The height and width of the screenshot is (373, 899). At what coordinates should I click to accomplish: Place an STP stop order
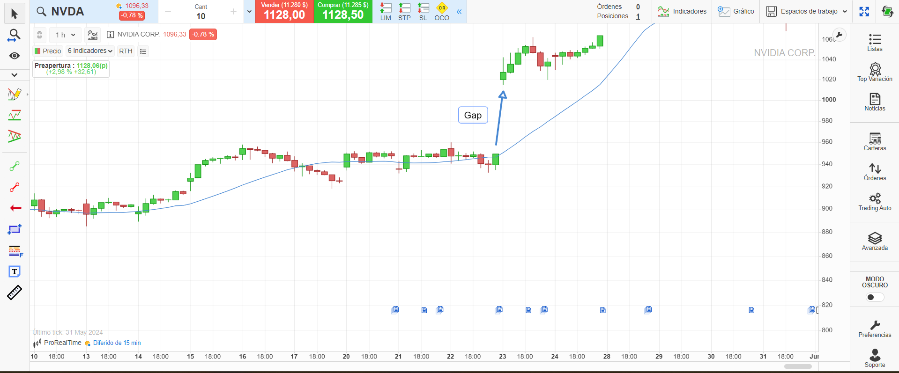[x=404, y=12]
